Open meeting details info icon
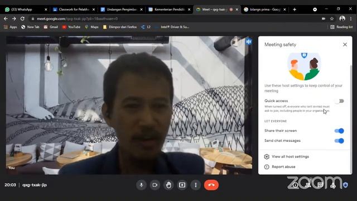Viewport: 357px width, 201px height. pyautogui.click(x=295, y=185)
